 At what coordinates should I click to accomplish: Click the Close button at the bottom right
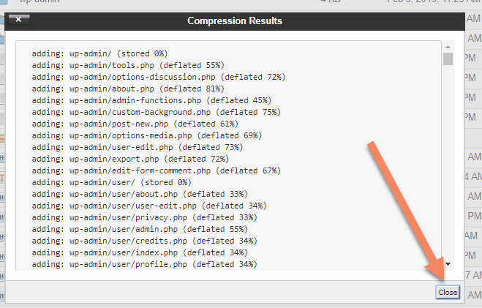448,292
